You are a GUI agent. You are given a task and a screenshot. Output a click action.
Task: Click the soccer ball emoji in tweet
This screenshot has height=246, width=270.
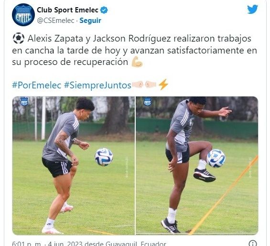click(19, 38)
